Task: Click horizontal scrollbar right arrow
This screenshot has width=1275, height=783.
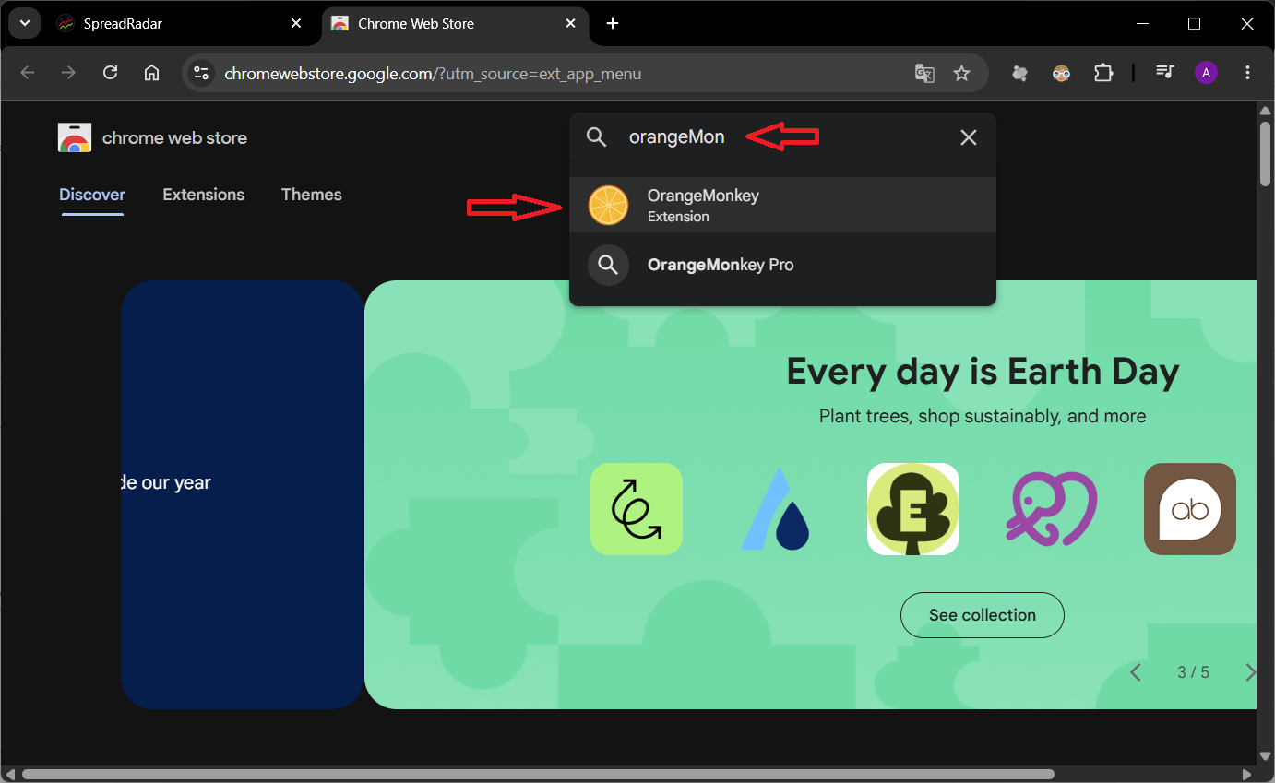Action: pyautogui.click(x=1247, y=775)
